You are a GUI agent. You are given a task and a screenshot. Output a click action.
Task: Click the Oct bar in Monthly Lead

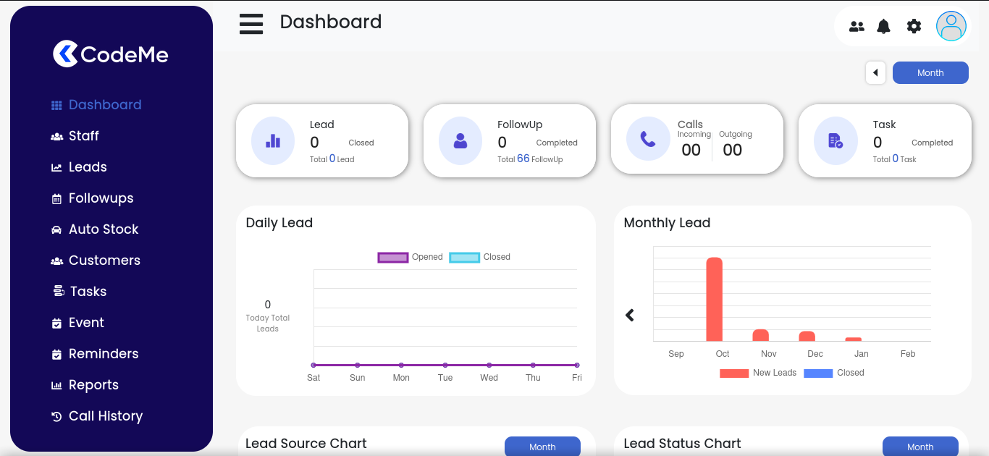(x=715, y=300)
